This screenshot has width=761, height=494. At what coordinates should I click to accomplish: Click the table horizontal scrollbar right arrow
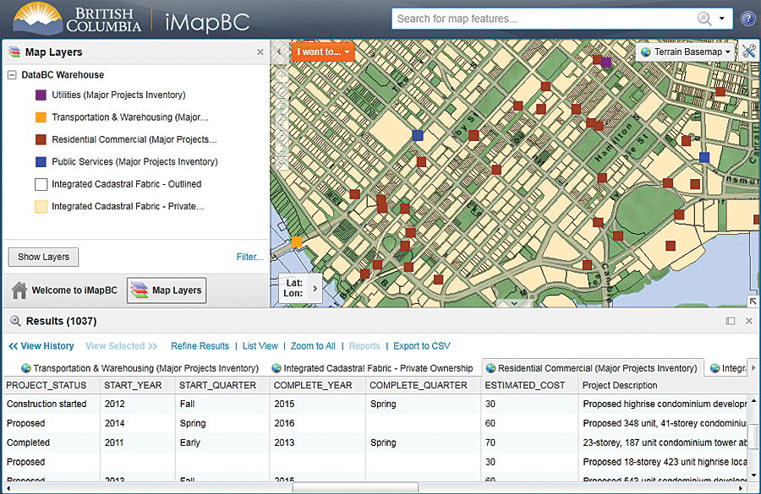(741, 488)
